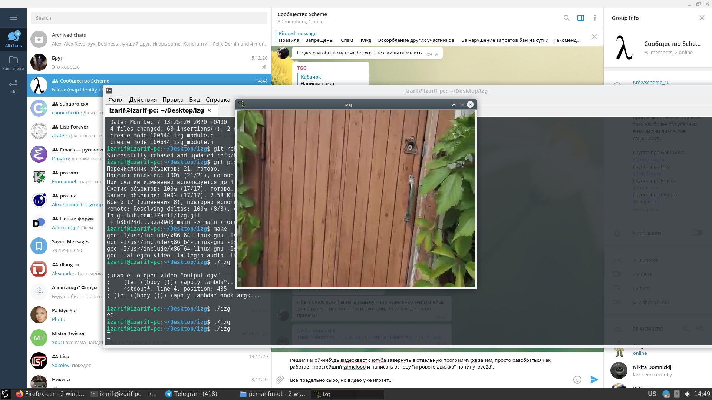Select All chats folder in sidebar
The height and width of the screenshot is (400, 712).
[13, 40]
